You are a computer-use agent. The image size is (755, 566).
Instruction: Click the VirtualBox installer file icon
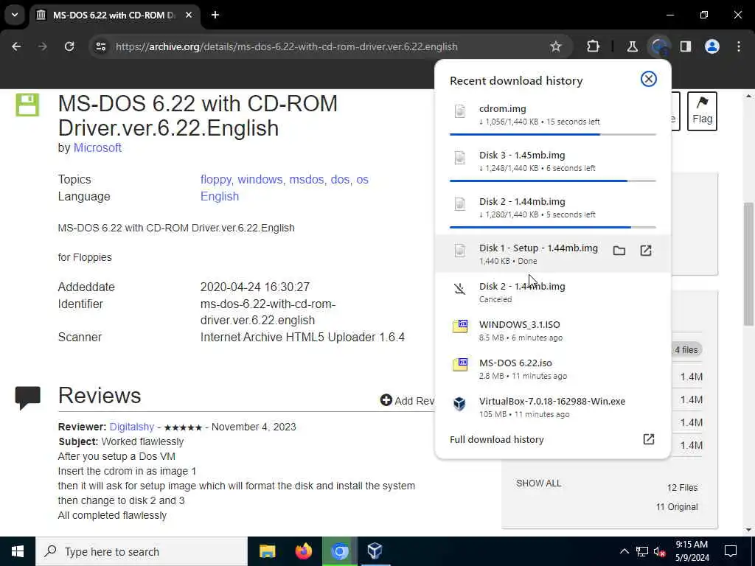click(x=460, y=403)
